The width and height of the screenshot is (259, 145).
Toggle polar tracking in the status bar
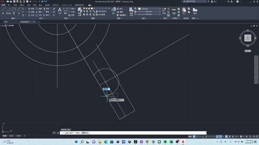[x=206, y=137]
